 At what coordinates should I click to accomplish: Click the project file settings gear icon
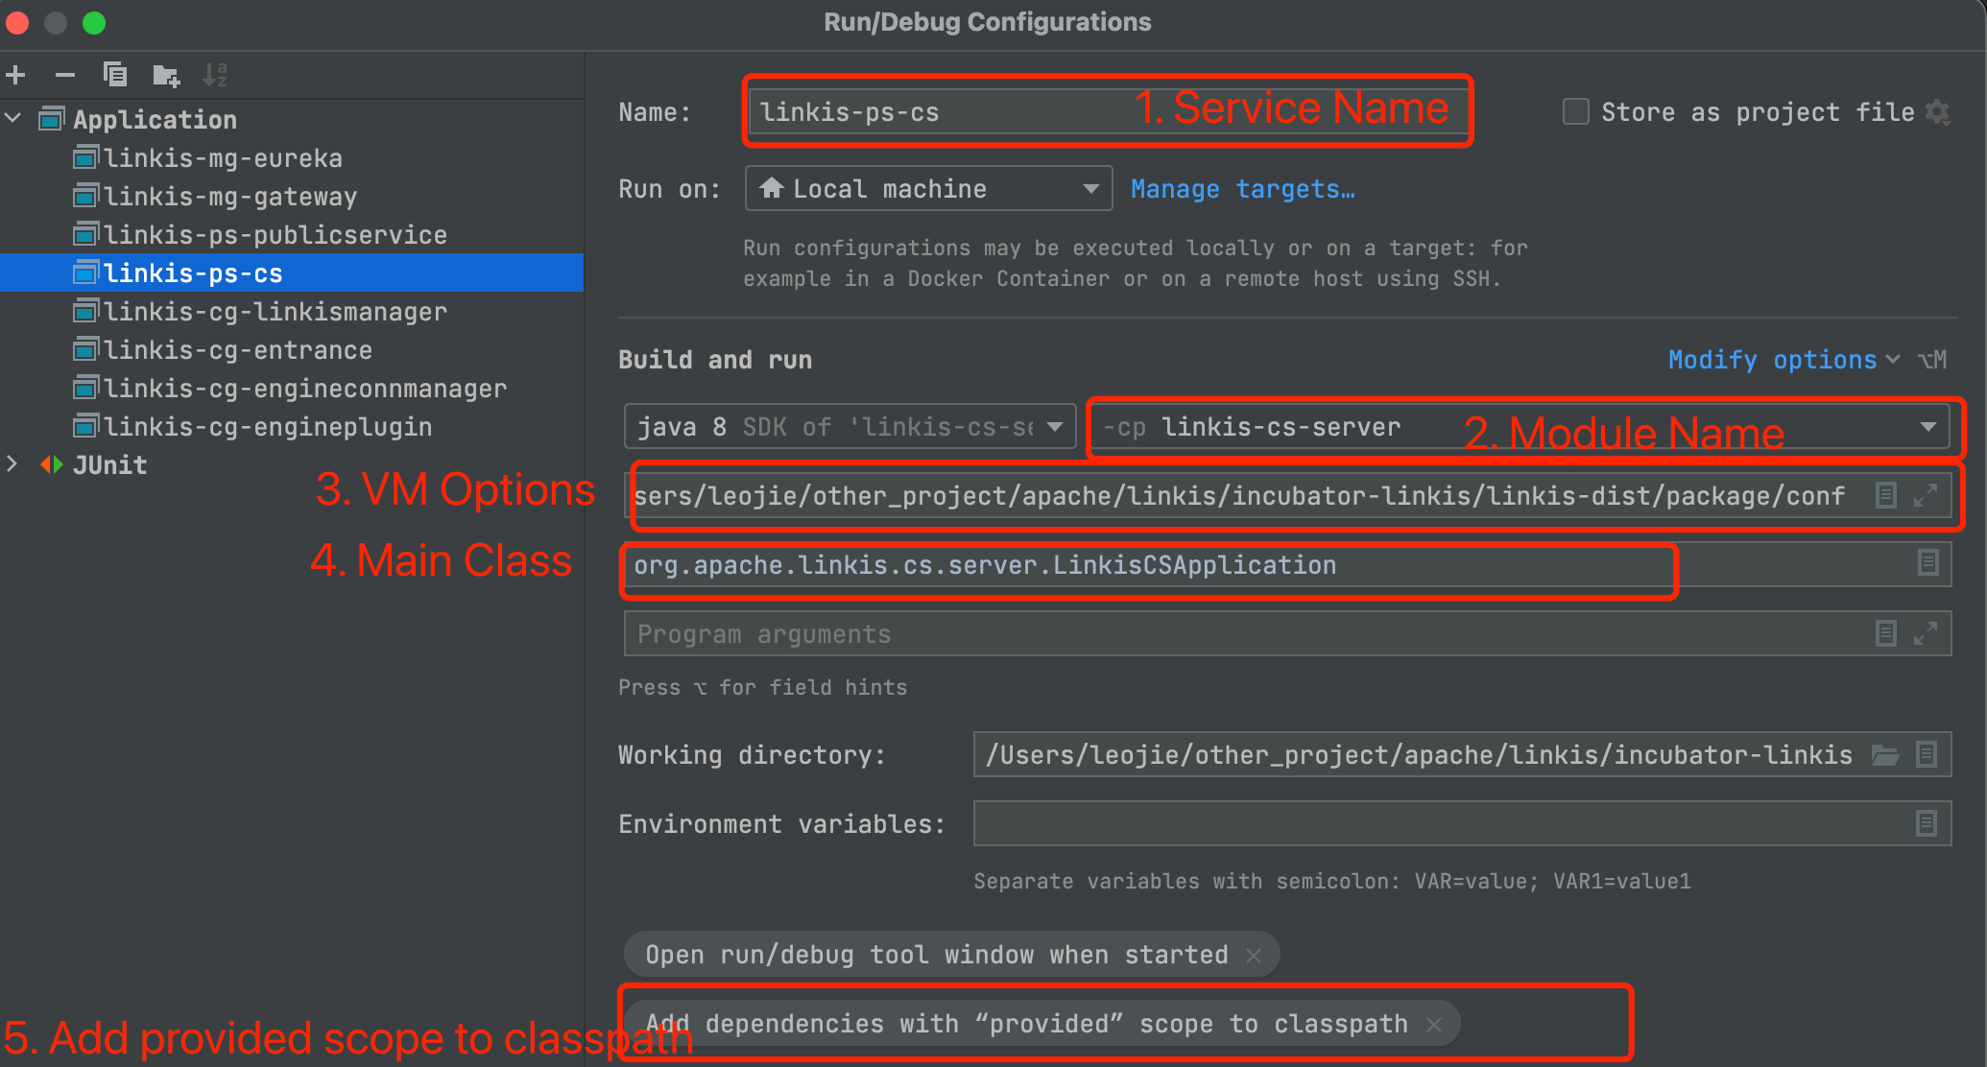1938,112
